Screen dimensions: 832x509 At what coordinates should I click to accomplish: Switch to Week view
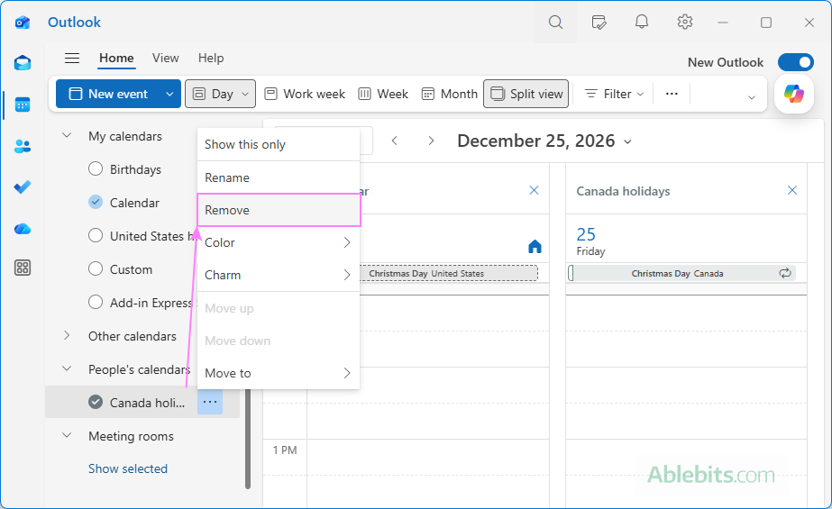click(383, 94)
